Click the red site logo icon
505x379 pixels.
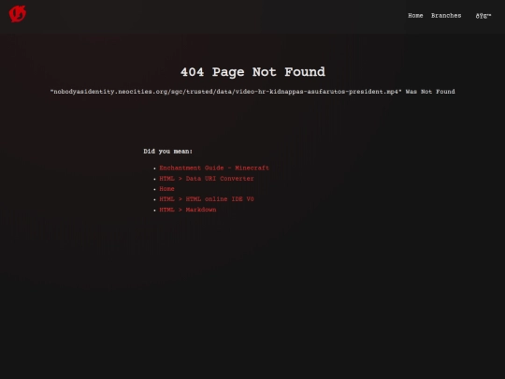pos(18,14)
